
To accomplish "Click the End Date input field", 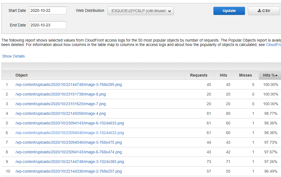I will 48,25.
